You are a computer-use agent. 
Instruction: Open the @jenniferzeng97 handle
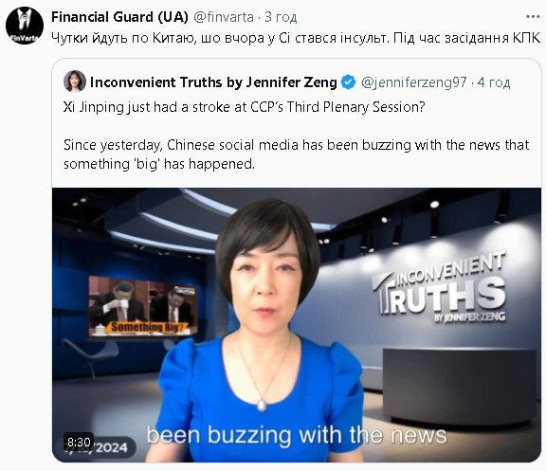pyautogui.click(x=413, y=82)
